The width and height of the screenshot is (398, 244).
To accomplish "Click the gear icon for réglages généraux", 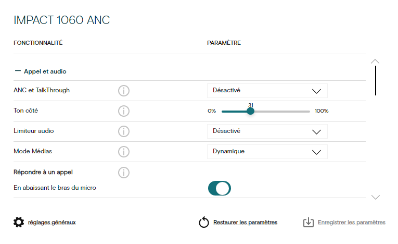I will coord(19,223).
